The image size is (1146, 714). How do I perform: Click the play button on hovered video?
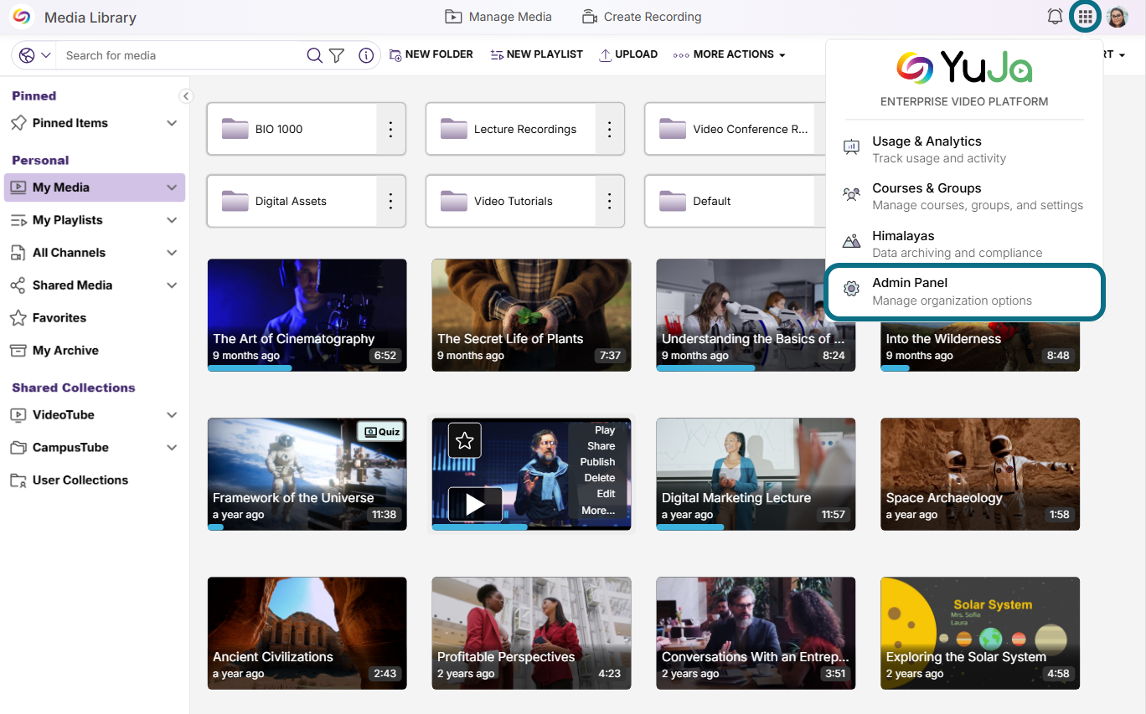point(475,504)
